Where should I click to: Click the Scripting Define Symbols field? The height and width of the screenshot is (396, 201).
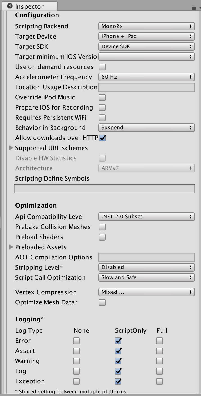click(x=104, y=189)
